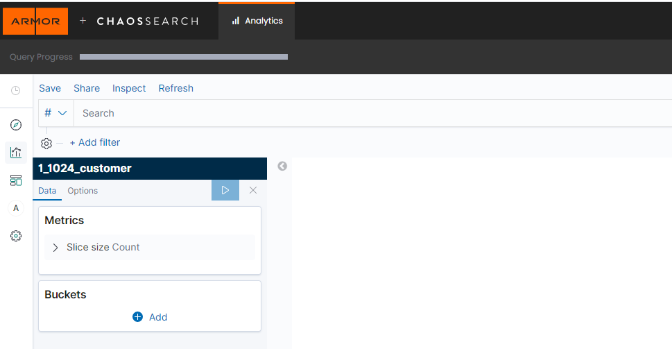Open filter options gear beside Add filter
The height and width of the screenshot is (349, 672).
click(46, 143)
